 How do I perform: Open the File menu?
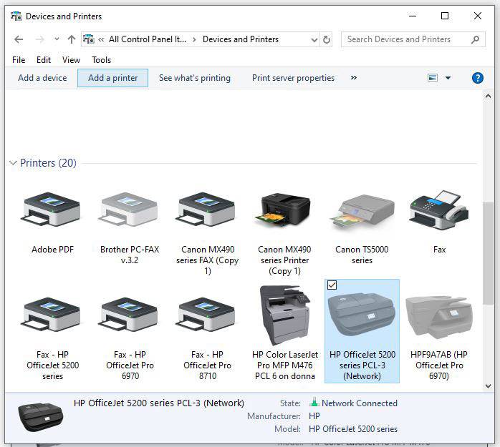pos(19,60)
